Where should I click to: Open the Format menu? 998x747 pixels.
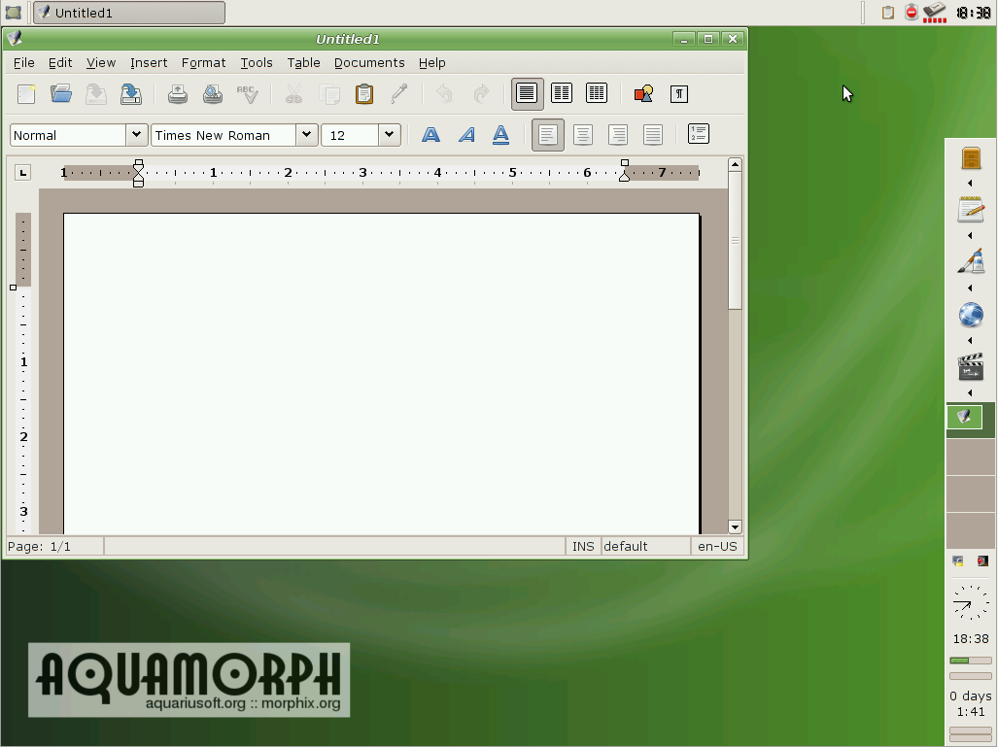coord(203,62)
